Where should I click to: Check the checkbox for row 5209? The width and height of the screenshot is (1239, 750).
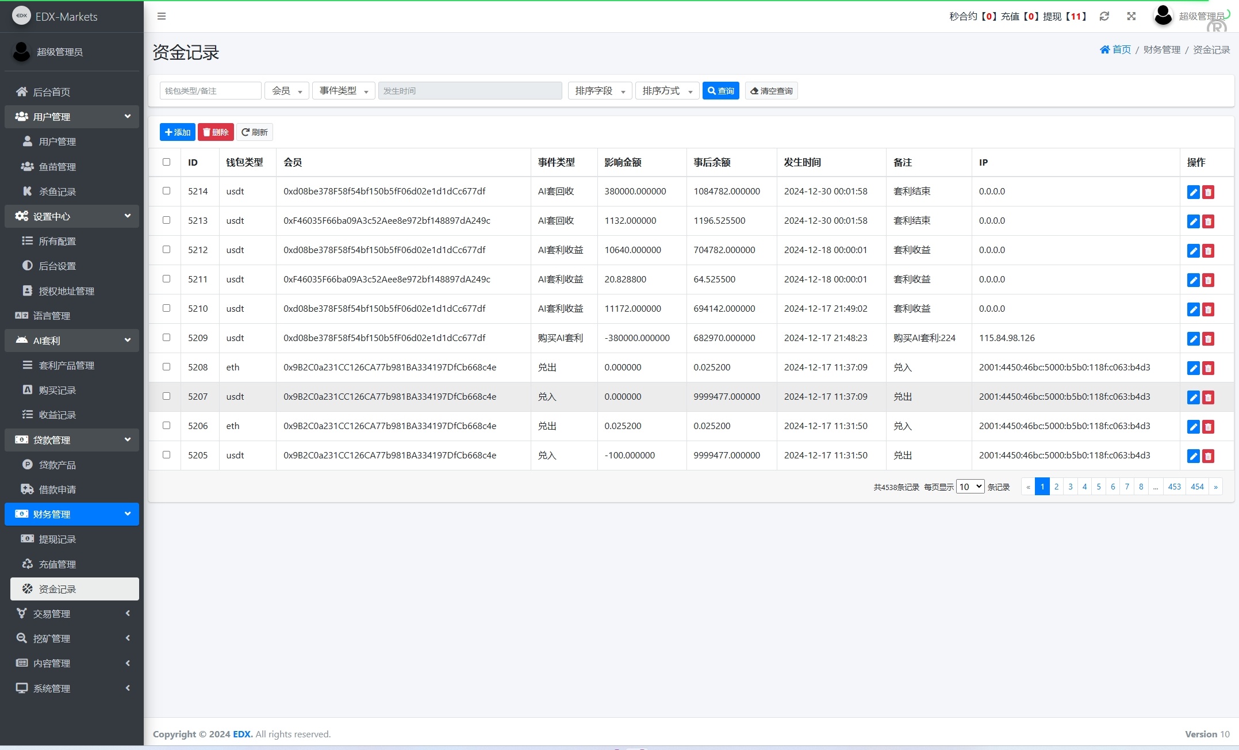pyautogui.click(x=166, y=338)
